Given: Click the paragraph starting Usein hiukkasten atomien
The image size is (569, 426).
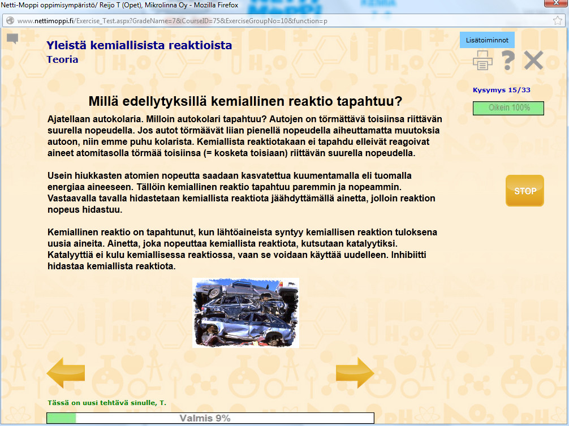Looking at the screenshot, I should tap(242, 193).
